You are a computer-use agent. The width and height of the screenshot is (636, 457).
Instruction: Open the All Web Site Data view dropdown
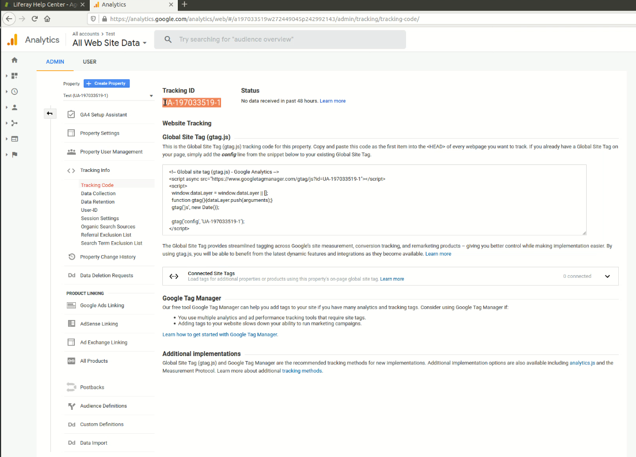pos(110,43)
